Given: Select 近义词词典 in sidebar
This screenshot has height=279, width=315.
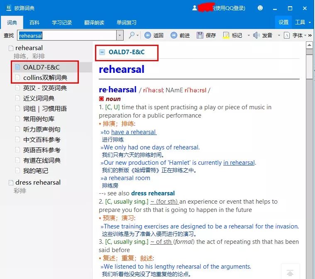Looking at the screenshot, I should pos(39,99).
